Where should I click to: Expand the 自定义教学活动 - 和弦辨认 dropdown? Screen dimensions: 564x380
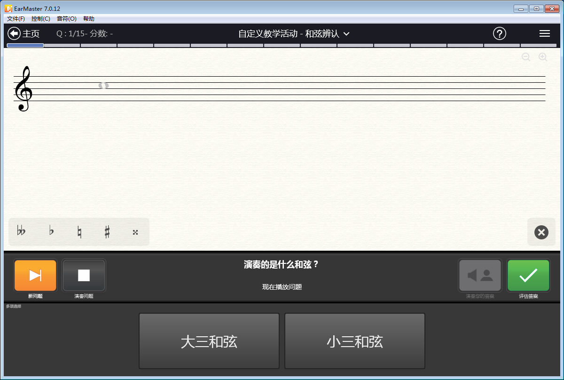point(294,34)
